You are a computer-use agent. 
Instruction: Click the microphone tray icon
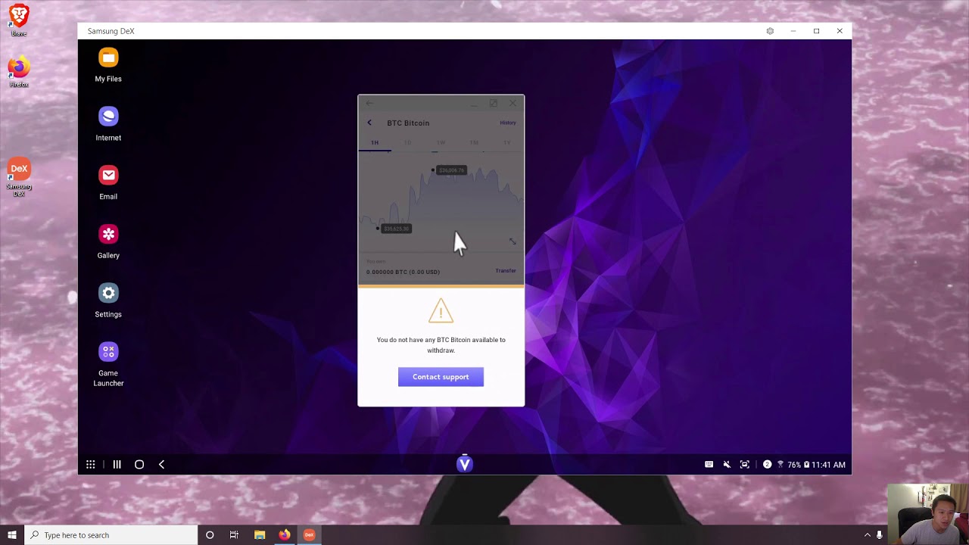[880, 535]
